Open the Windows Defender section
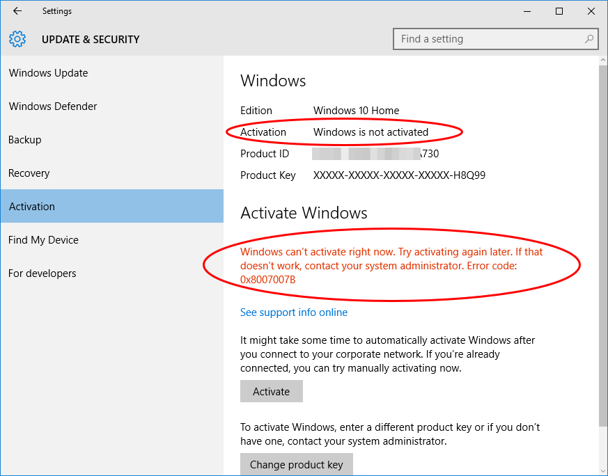This screenshot has width=608, height=476. [x=111, y=106]
